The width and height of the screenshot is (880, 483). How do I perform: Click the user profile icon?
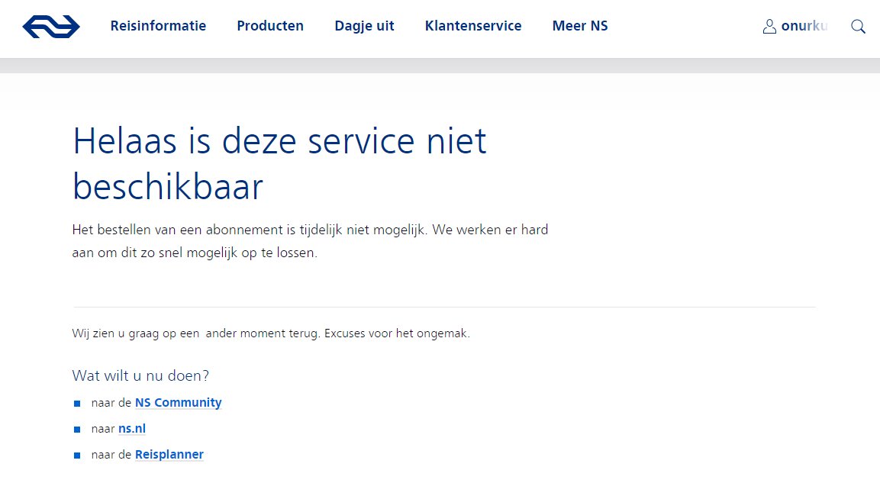point(769,27)
